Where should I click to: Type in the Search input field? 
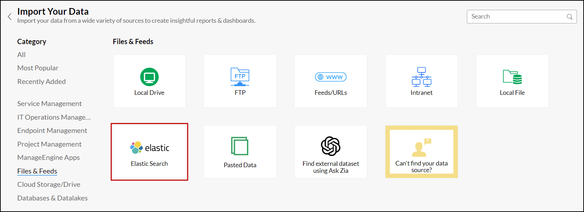tap(516, 17)
